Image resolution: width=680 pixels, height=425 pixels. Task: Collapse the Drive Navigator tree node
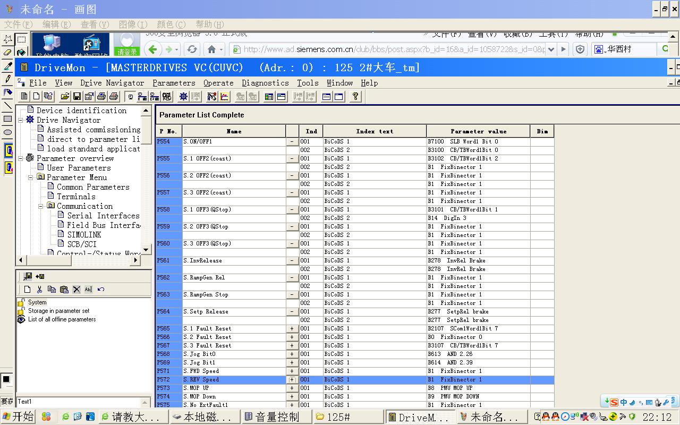coord(21,120)
